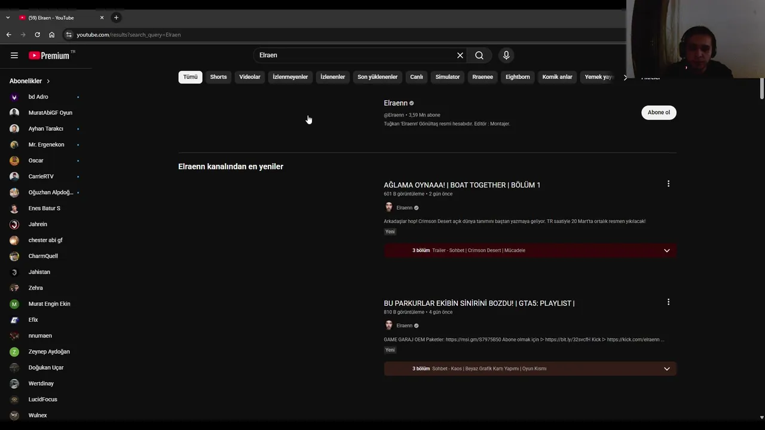Open chester abi gf subscription

coord(45,240)
